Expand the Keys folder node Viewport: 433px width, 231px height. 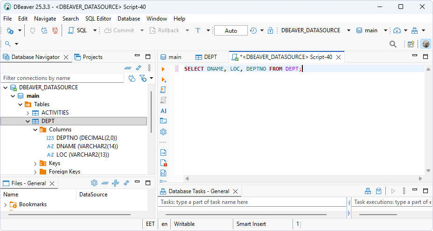35,163
